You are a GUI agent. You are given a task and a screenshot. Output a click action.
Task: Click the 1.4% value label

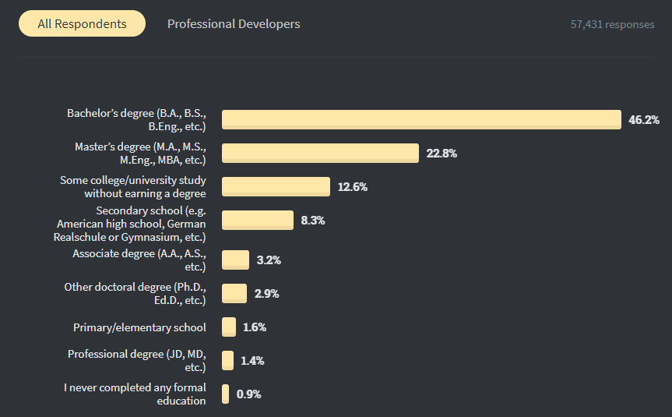coord(252,360)
